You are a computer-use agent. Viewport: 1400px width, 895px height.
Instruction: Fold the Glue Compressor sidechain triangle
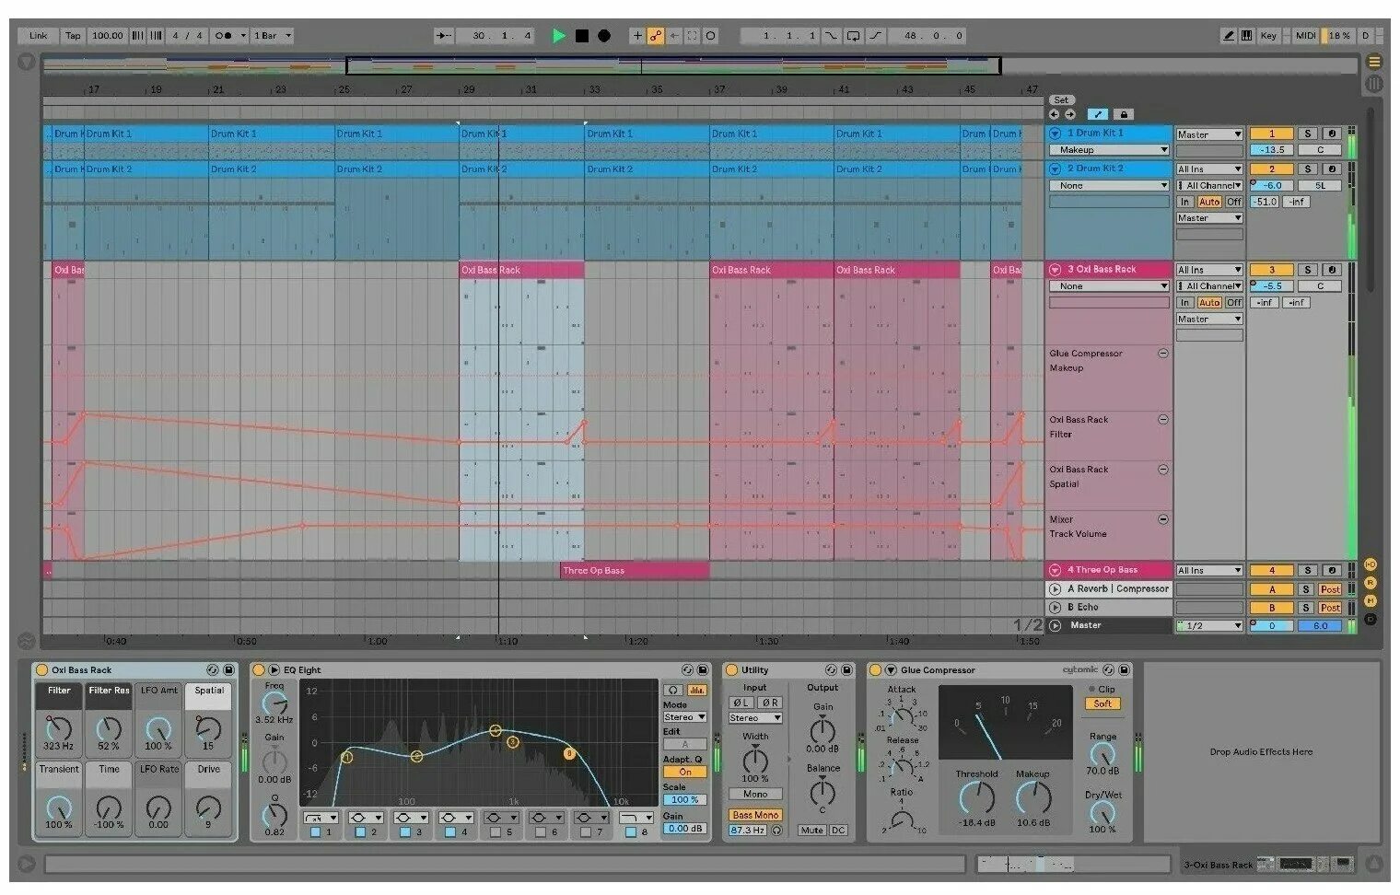(891, 670)
